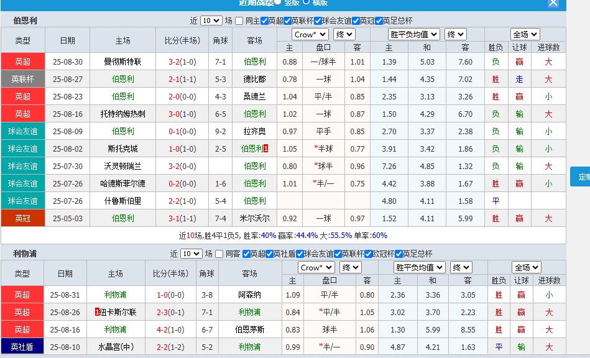Toggle the 同主 checkbox for 伯恩利
This screenshot has width=590, height=358.
239,21
